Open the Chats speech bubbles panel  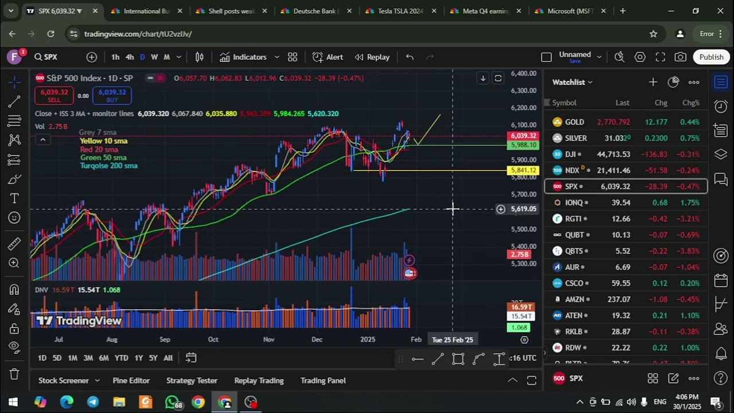(721, 180)
